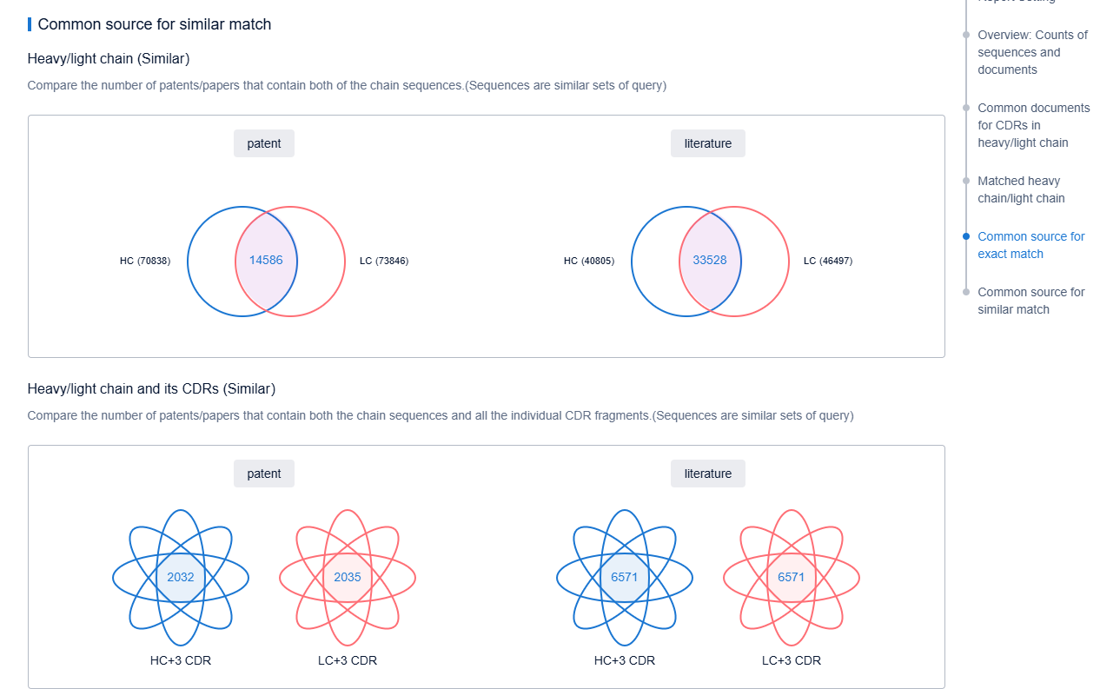Select the literature label above Venn diagram
1100x689 pixels.
coord(708,143)
